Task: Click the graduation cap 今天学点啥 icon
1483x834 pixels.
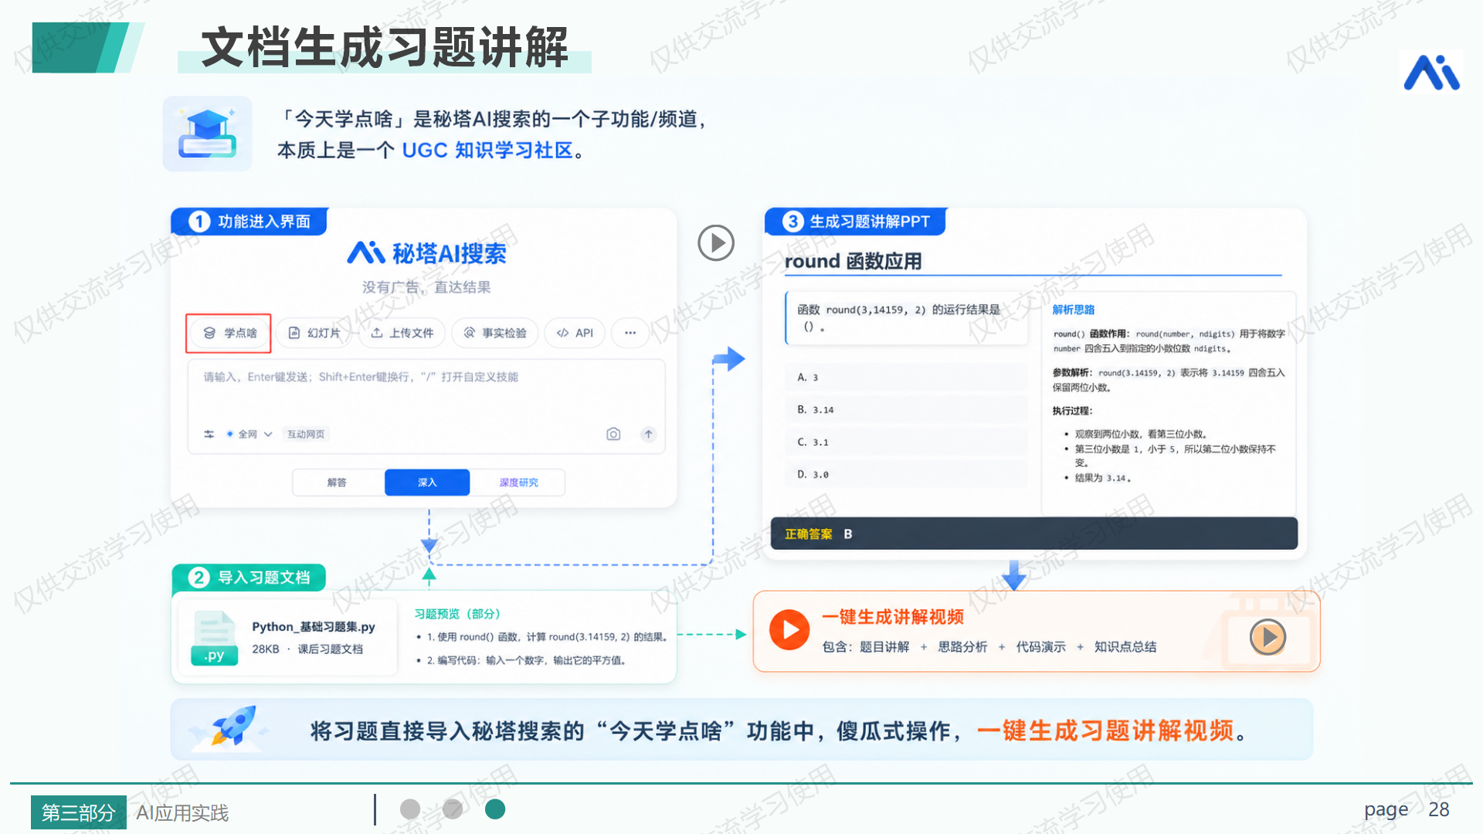Action: [x=207, y=134]
